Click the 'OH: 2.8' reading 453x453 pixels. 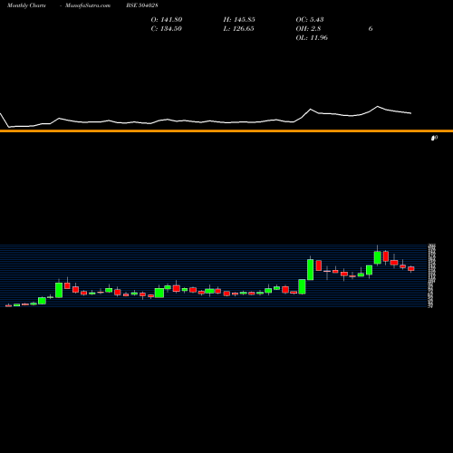pyautogui.click(x=308, y=29)
